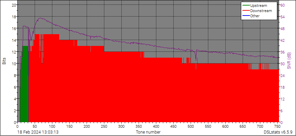Click the green upstream bit-loading area
This screenshot has height=136, width=296.
point(25,85)
